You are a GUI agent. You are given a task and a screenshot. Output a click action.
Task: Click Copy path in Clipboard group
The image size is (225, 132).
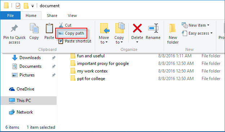click(x=71, y=33)
